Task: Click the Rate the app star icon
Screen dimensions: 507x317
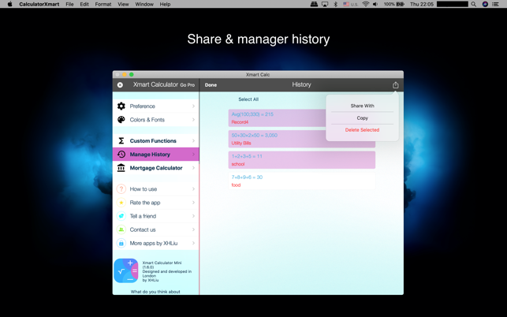Action: [x=121, y=203]
